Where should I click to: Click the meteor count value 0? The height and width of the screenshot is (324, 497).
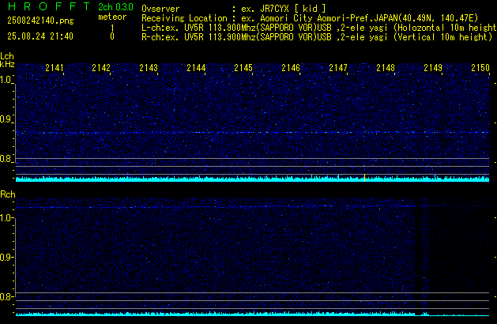tap(112, 36)
